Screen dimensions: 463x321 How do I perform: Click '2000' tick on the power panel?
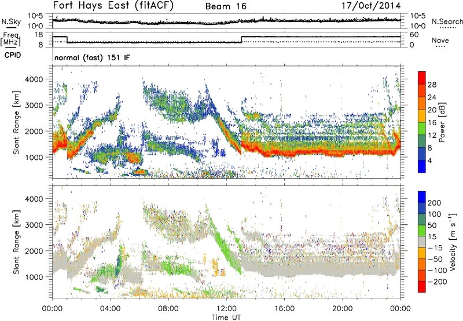(x=34, y=131)
